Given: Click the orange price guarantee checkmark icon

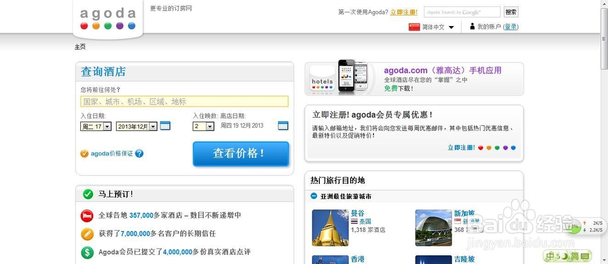Looking at the screenshot, I should [85, 154].
